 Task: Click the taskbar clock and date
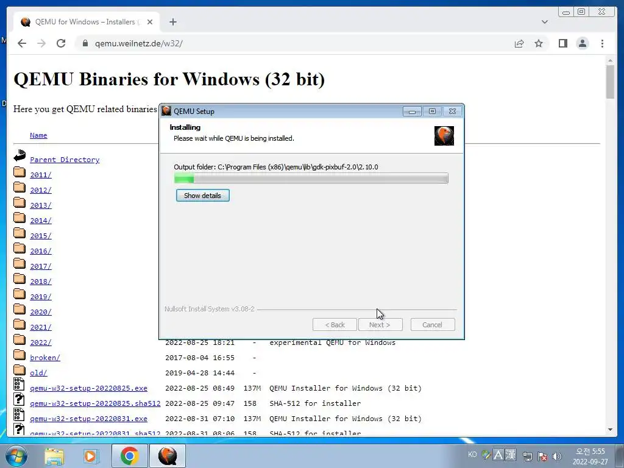(x=590, y=456)
